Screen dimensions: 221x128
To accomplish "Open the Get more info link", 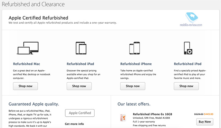I will (74, 124).
